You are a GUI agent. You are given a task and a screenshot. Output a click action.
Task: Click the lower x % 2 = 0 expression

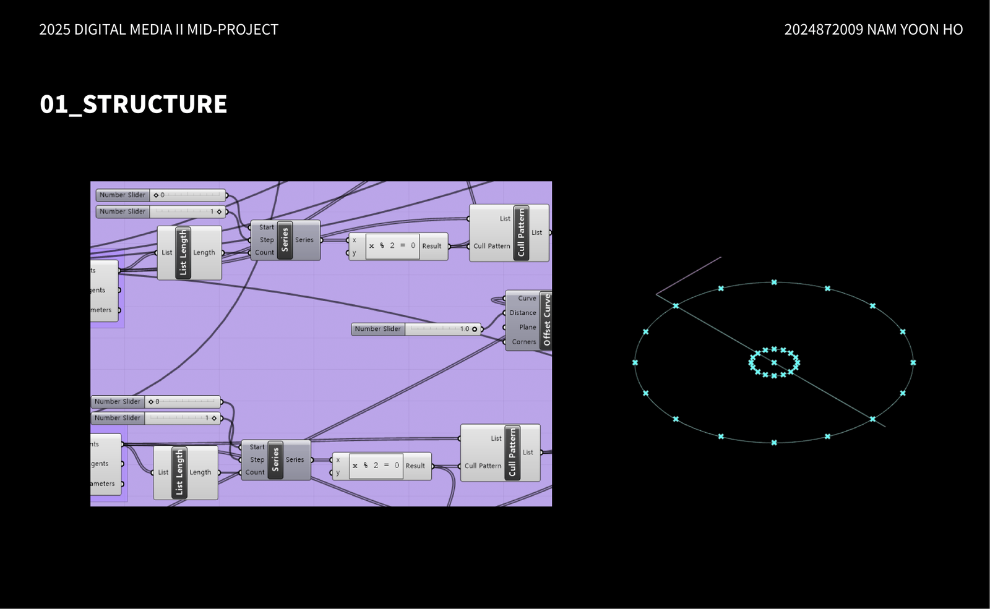[376, 466]
